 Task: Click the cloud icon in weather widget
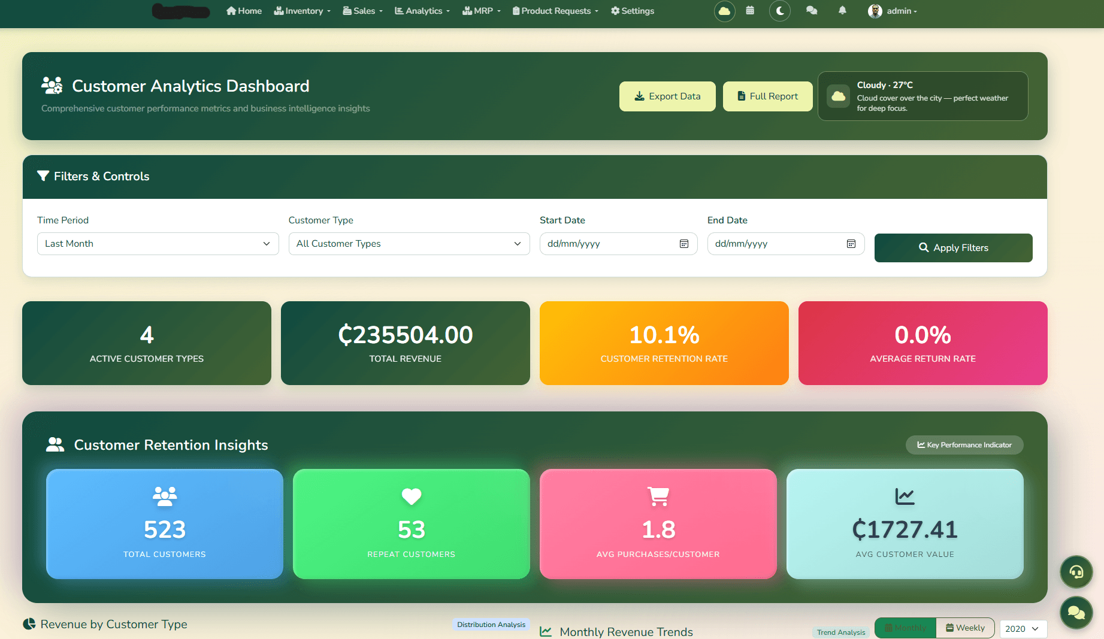coord(839,96)
